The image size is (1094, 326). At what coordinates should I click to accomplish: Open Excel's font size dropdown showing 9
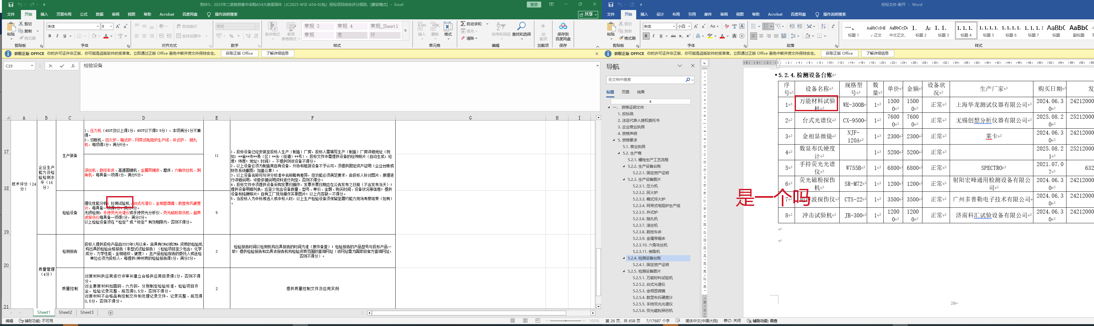(111, 26)
